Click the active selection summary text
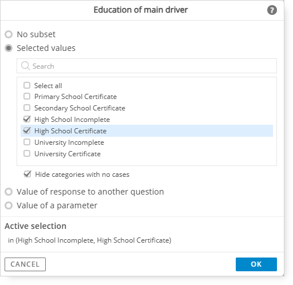 point(90,240)
